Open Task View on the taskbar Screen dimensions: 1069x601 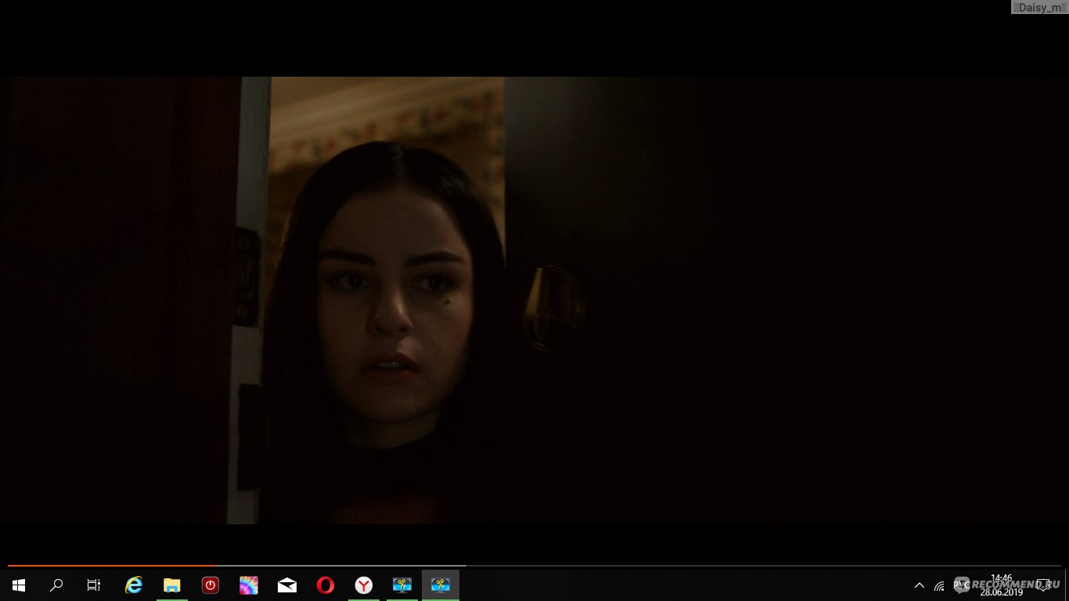click(94, 585)
